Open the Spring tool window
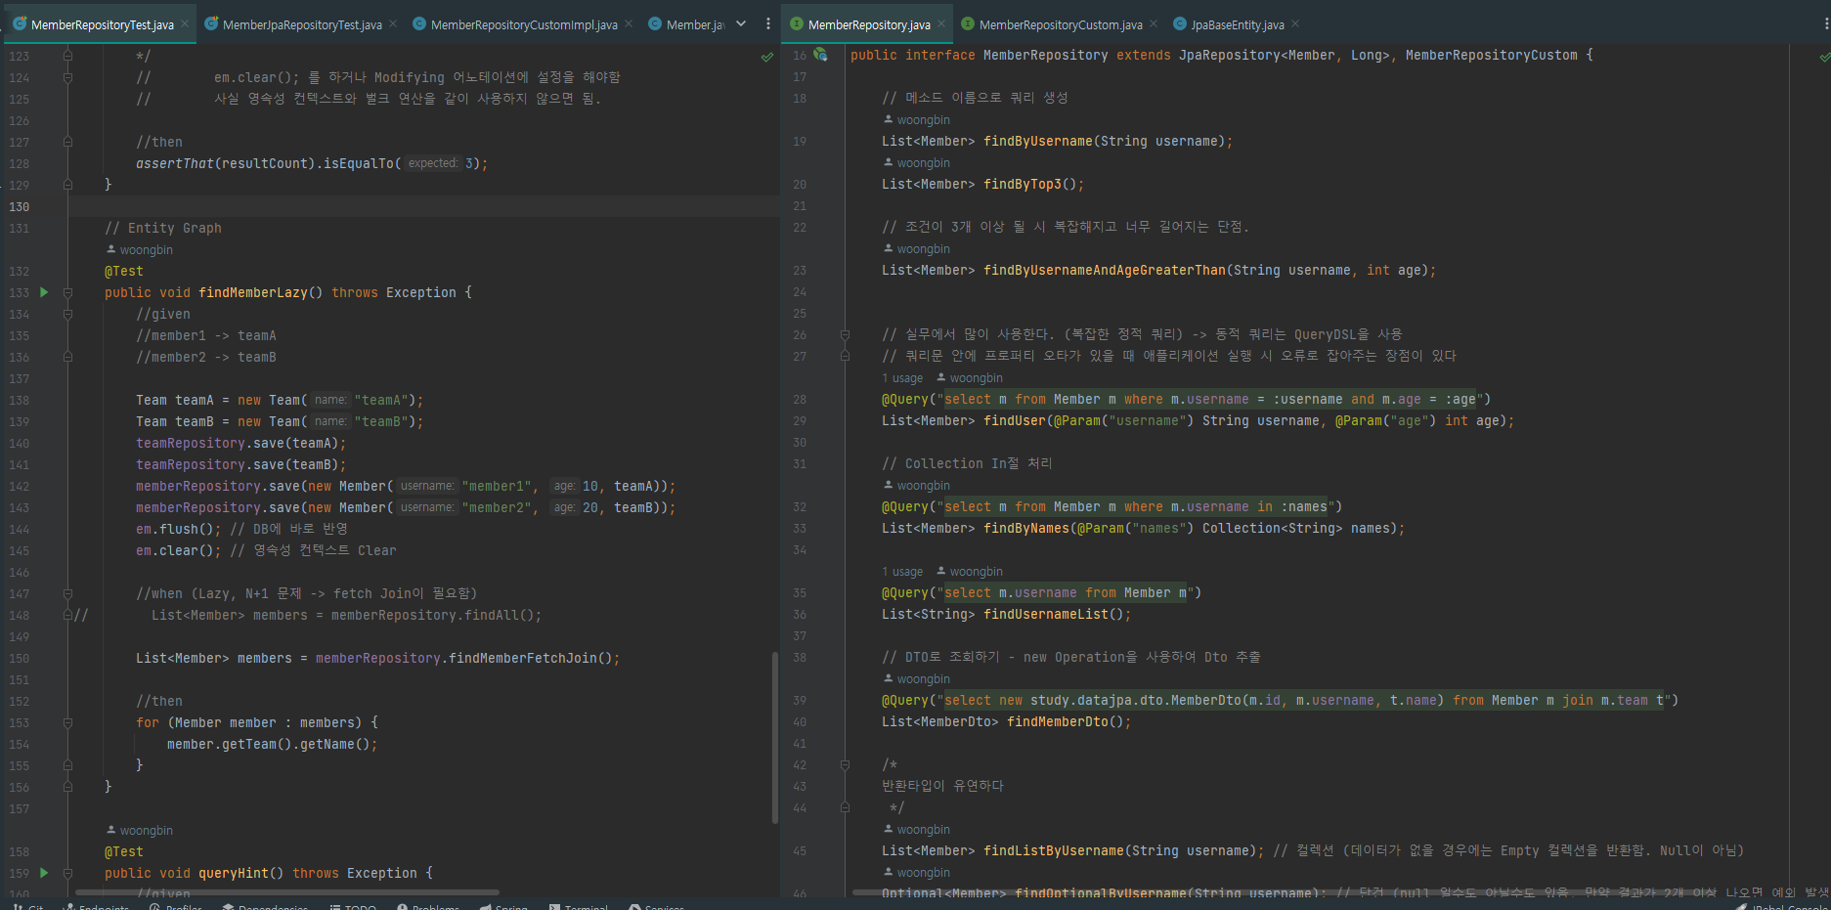 click(504, 907)
